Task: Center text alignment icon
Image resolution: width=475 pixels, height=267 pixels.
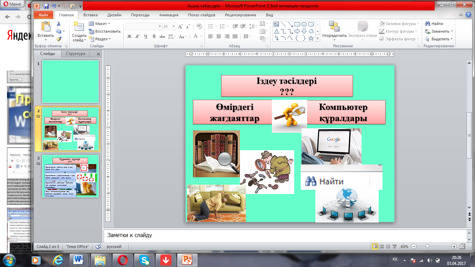Action: click(219, 36)
